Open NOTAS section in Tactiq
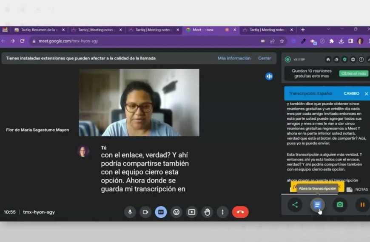This screenshot has width=370, height=242. point(357,189)
